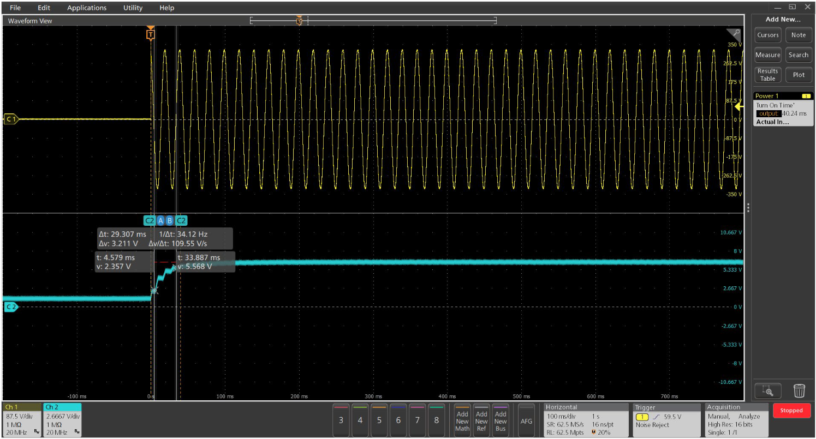Open the Applications menu
816x439 pixels.
(86, 7)
